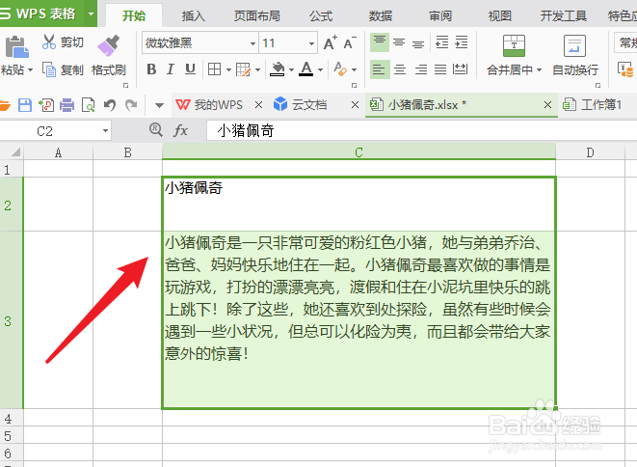This screenshot has height=467, width=637.
Task: Click the Undo arrow
Action: [110, 105]
